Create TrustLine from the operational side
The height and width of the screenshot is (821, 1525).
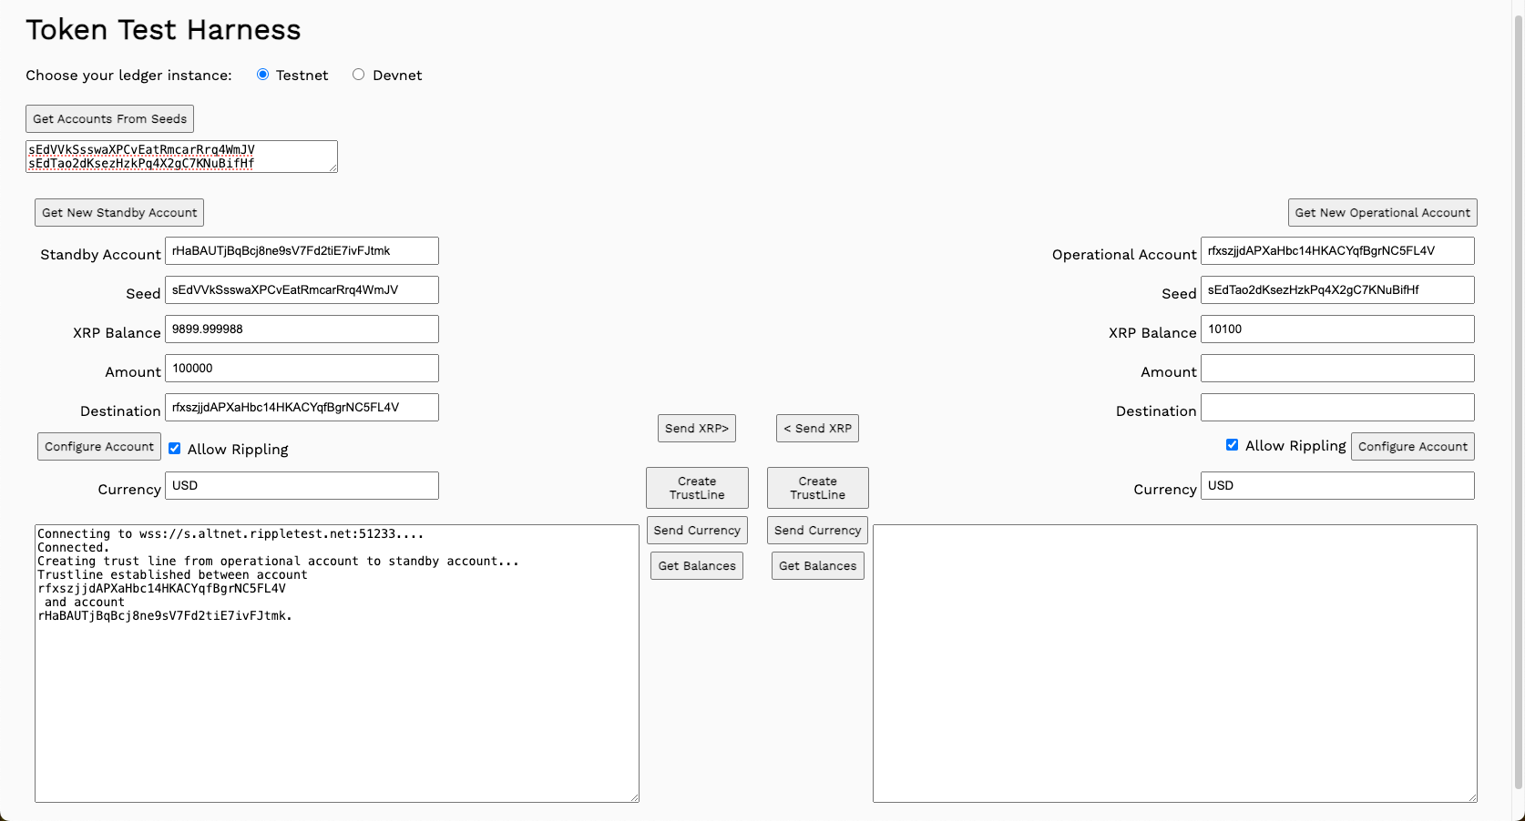tap(817, 488)
